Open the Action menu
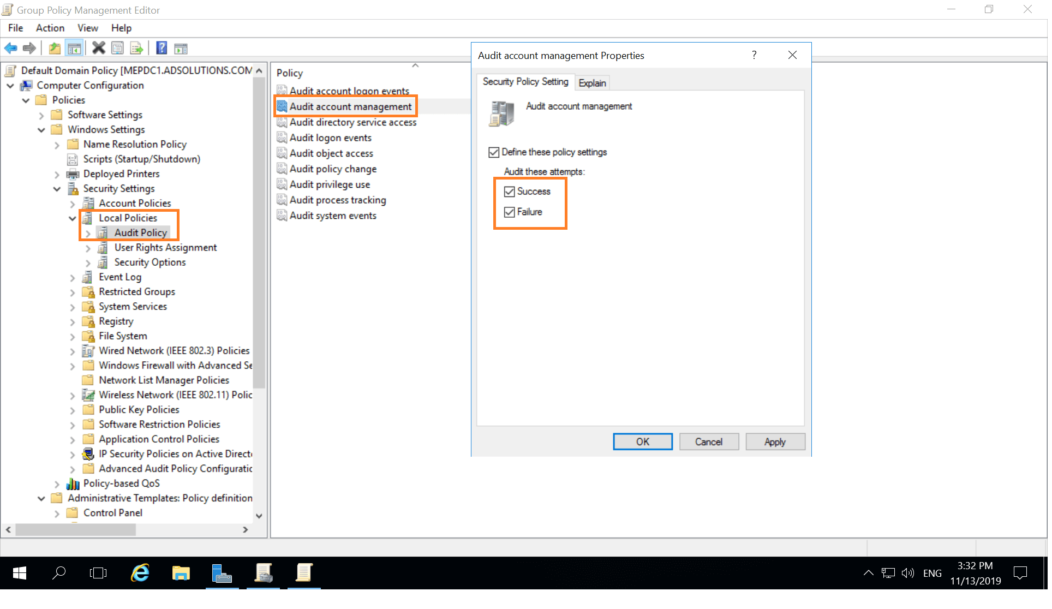Image resolution: width=1052 pixels, height=609 pixels. 49,27
